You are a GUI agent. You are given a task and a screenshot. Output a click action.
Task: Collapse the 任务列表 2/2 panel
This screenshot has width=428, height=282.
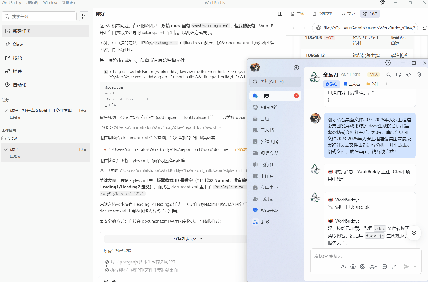(201, 239)
